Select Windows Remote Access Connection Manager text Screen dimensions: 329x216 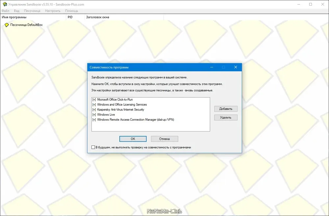136,120
